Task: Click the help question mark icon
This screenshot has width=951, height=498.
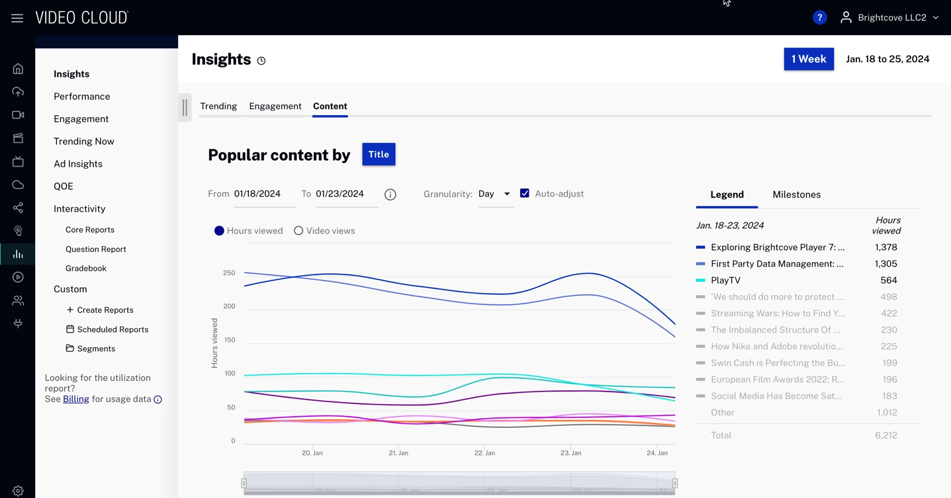Action: pos(819,17)
